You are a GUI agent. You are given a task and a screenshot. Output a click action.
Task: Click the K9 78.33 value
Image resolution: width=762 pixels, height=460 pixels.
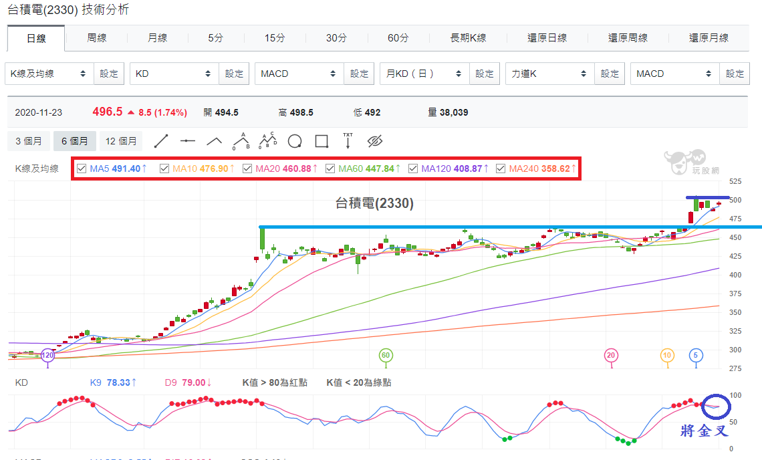click(x=118, y=382)
